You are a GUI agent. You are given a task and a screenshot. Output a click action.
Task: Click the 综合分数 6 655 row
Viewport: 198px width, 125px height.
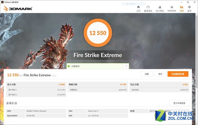click(159, 84)
